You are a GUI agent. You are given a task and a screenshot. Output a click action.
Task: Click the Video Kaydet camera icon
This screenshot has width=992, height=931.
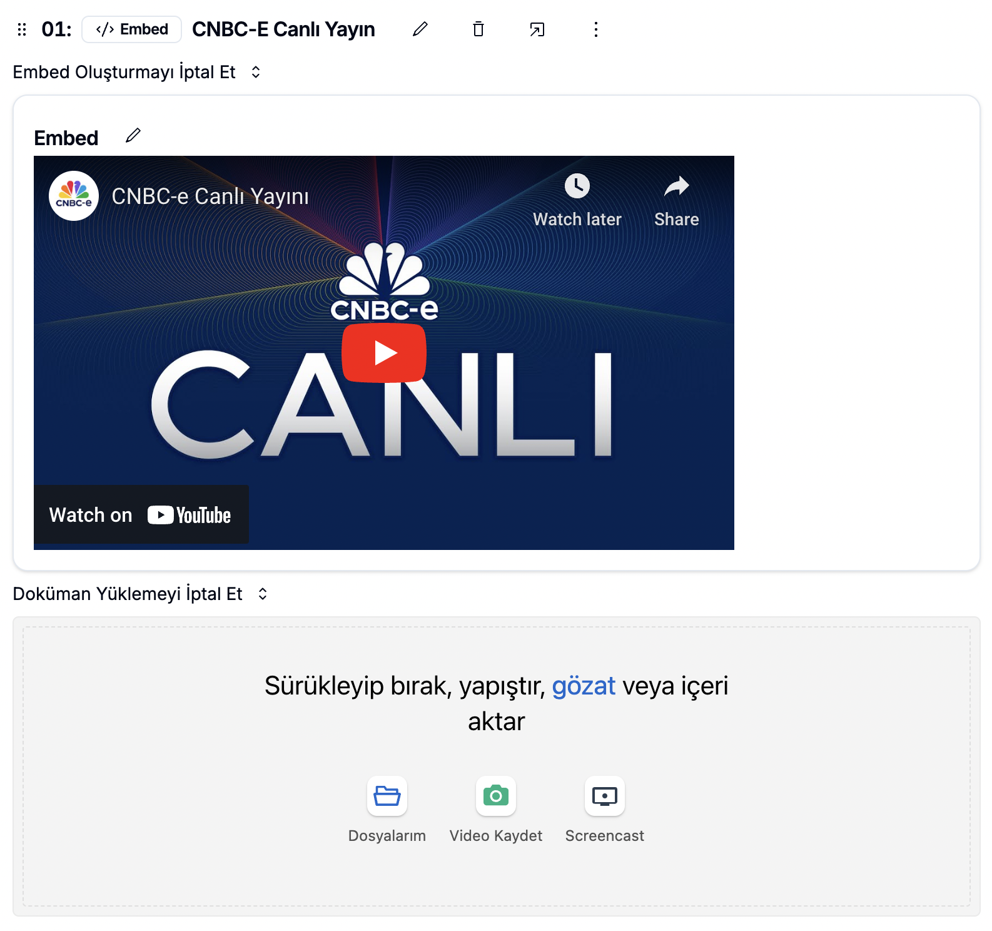[x=496, y=796]
